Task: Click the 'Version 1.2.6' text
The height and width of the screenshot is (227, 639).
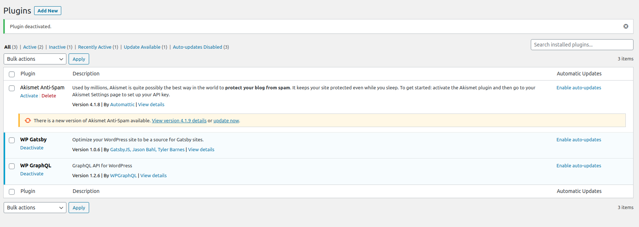Action: pos(86,175)
